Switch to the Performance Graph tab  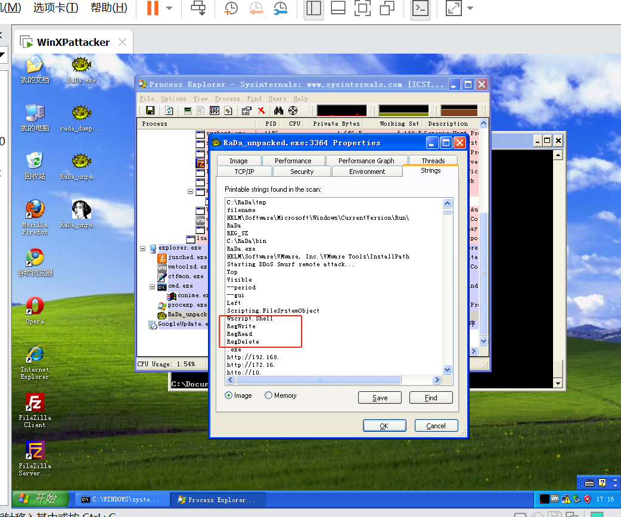click(x=367, y=161)
